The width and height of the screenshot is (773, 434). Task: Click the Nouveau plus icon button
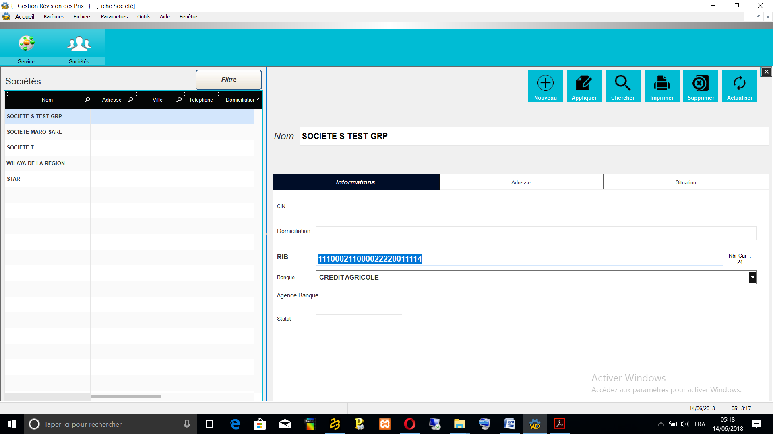click(545, 86)
